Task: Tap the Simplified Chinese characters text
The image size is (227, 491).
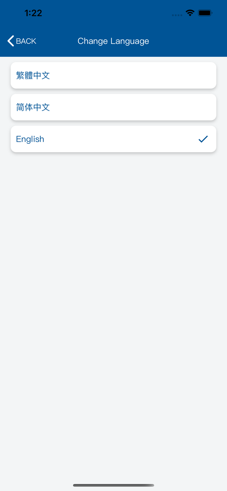Action: pyautogui.click(x=33, y=107)
